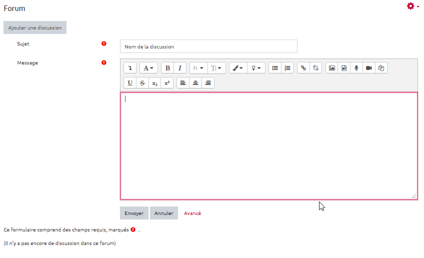Insert an unordered bullet list
Image resolution: width=424 pixels, height=258 pixels.
coord(275,68)
